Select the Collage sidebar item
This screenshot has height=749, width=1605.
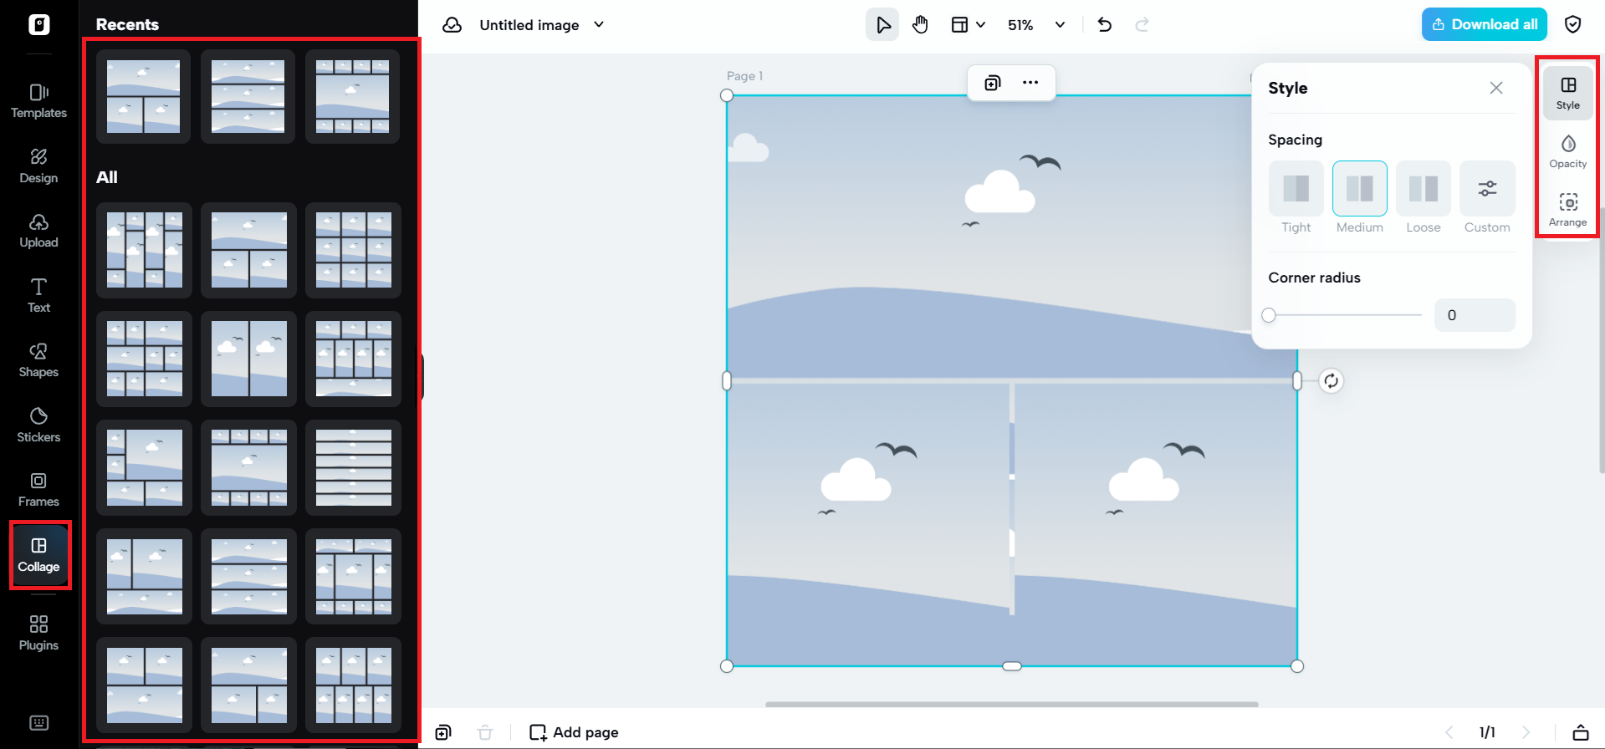point(39,555)
